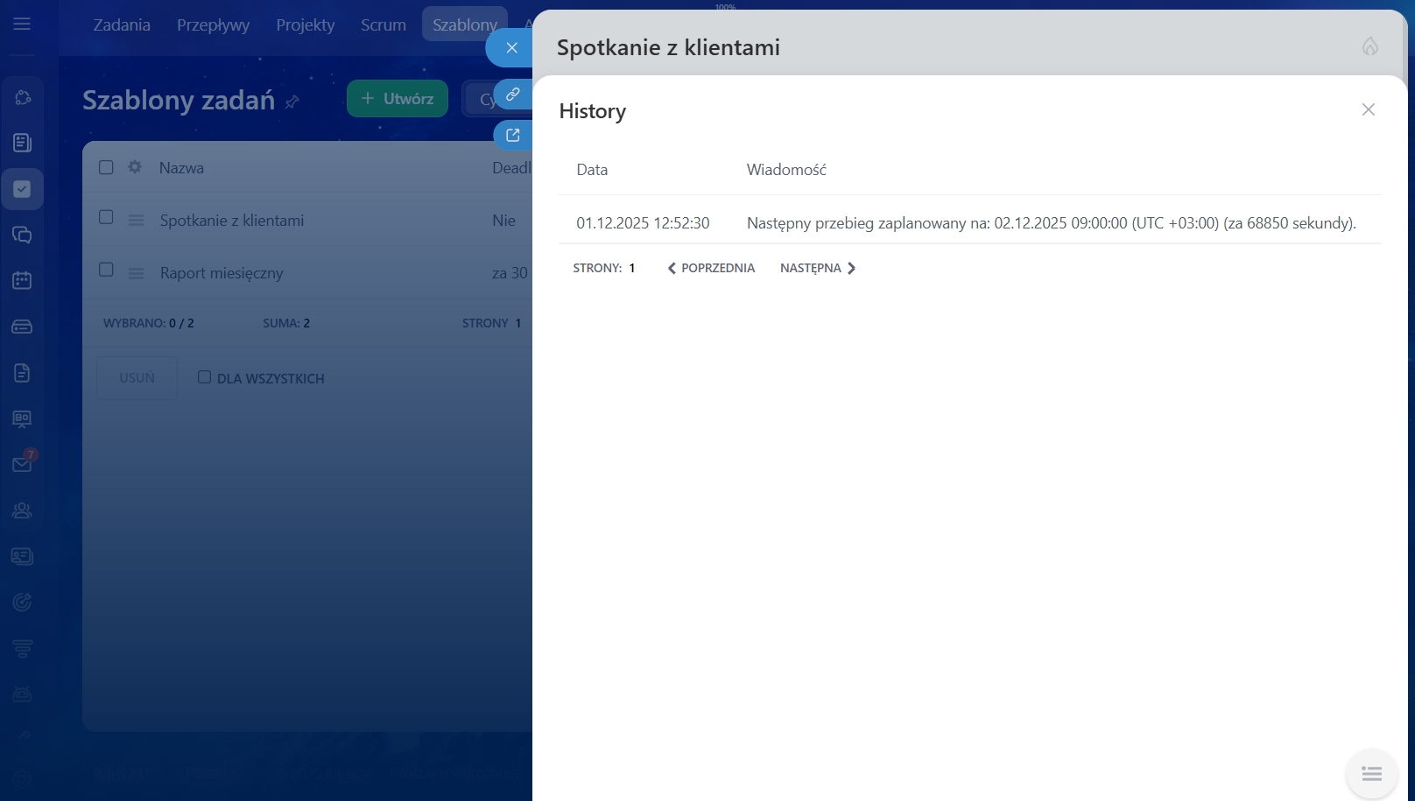
Task: Click the Szablony zadań page title
Action: 179,100
